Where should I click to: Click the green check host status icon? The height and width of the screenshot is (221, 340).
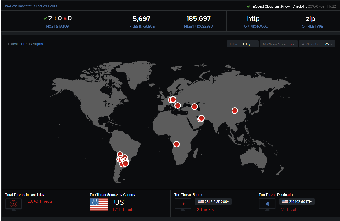(45, 18)
